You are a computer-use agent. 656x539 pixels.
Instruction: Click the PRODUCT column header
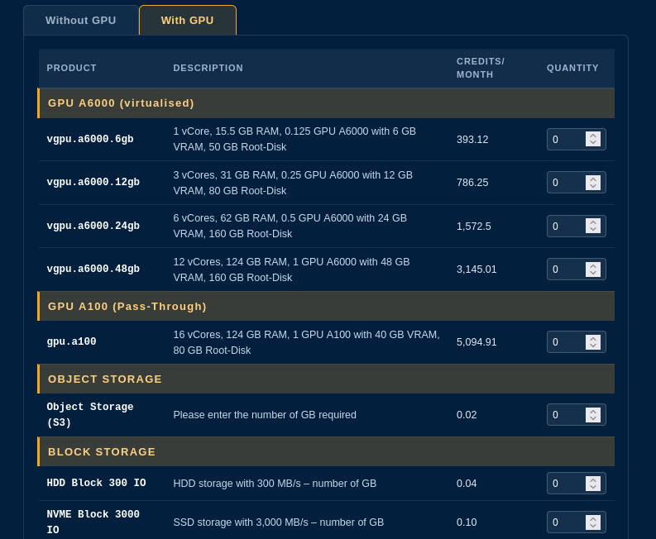(71, 68)
